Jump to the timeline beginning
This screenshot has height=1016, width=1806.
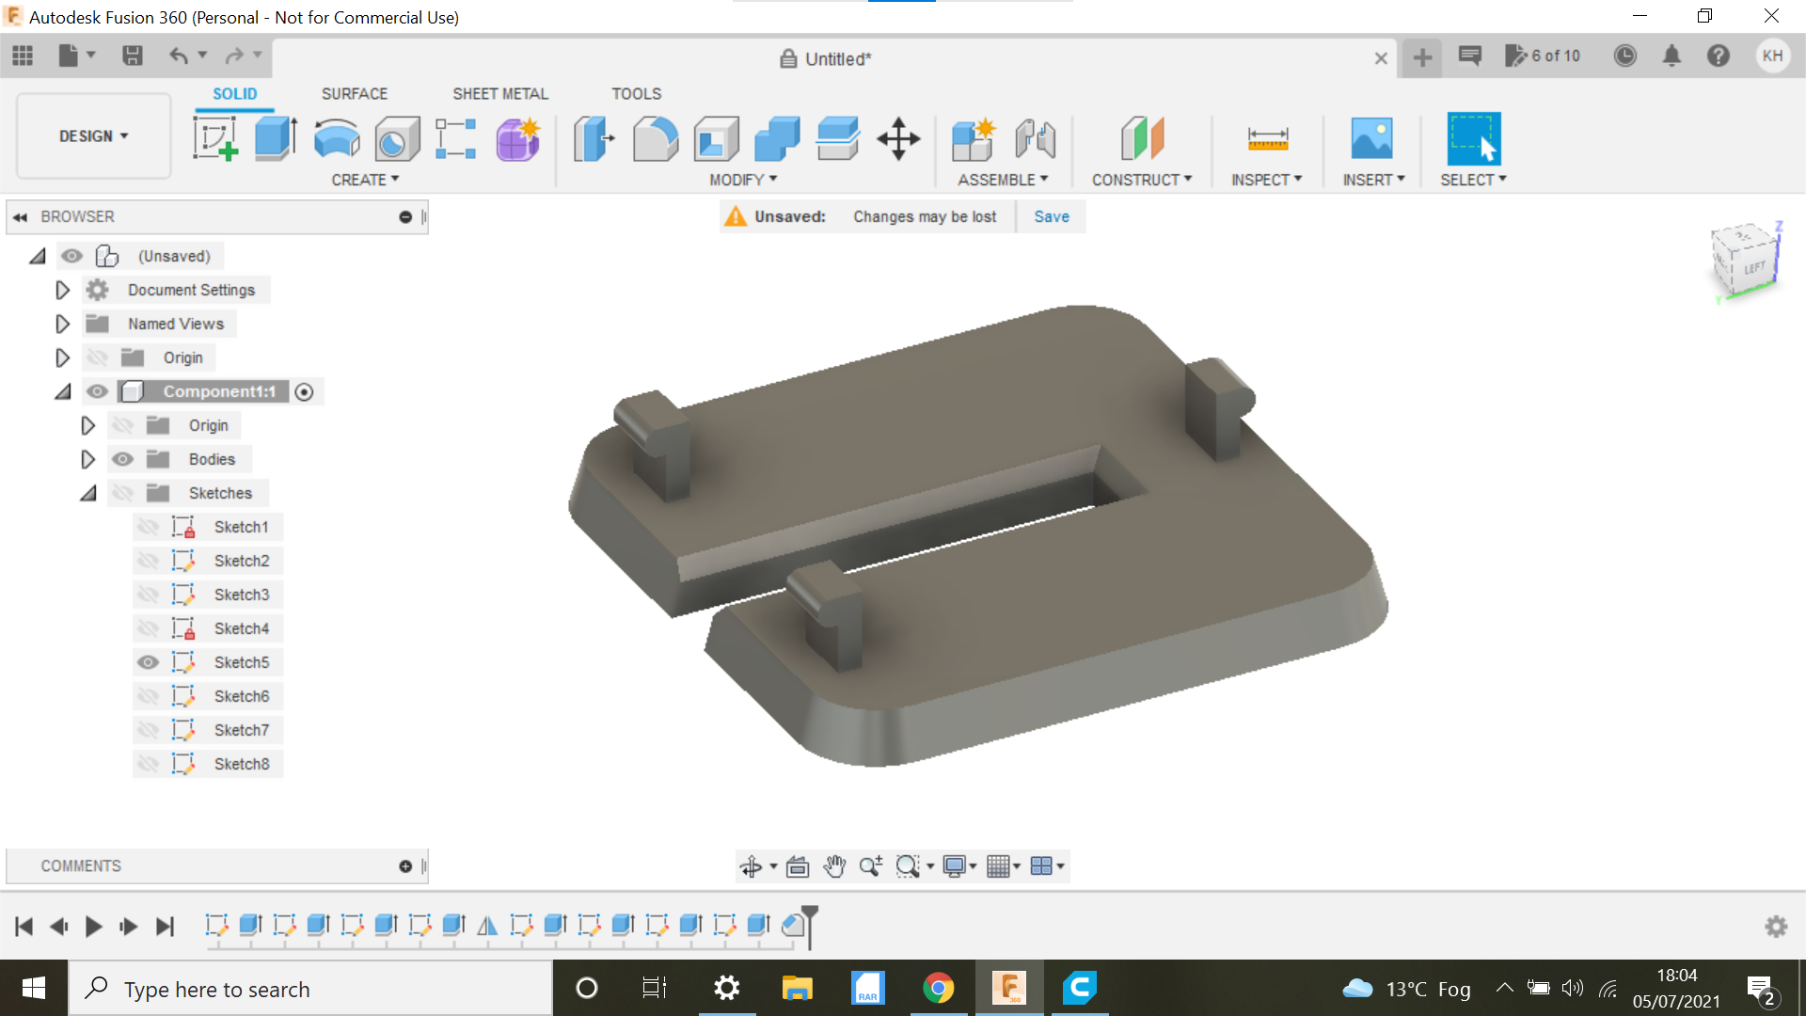click(x=24, y=927)
